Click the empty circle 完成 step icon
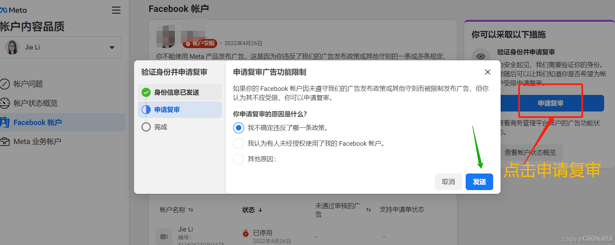Viewport: 615px width, 245px height. tap(146, 127)
